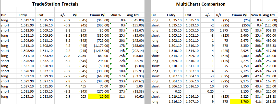Select the Cumm P/L cell (250)

pyautogui.click(x=240, y=25)
